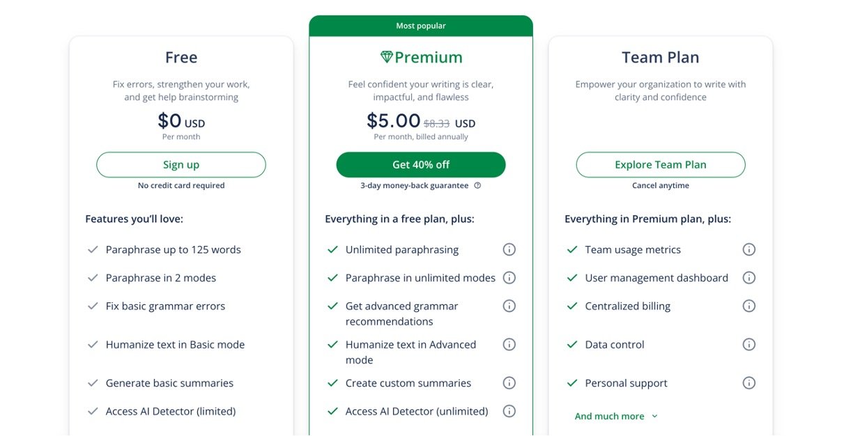Open info for advanced grammar recommendations
This screenshot has width=853, height=436.
pyautogui.click(x=509, y=306)
